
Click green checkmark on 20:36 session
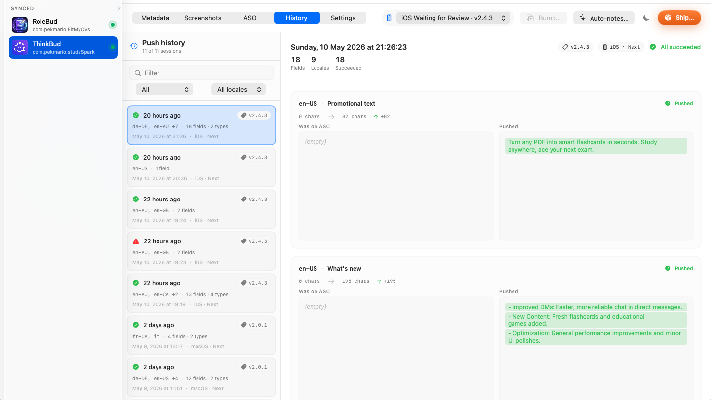coord(136,157)
